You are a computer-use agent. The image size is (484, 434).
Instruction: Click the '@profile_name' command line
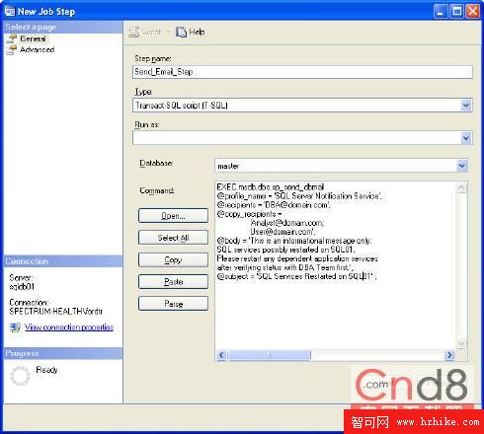tap(299, 196)
